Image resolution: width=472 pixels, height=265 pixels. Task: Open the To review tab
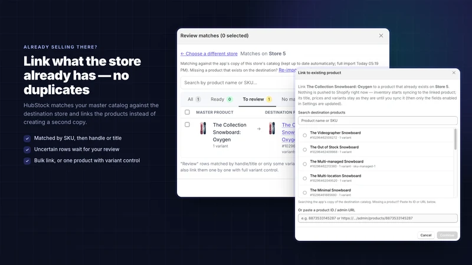(x=257, y=99)
